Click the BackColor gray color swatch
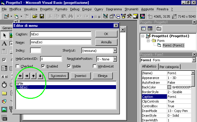The height and width of the screenshot is (122, 197). [x=169, y=87]
